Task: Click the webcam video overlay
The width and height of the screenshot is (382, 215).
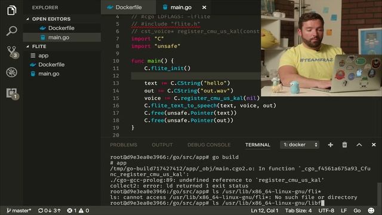Action: [x=321, y=48]
